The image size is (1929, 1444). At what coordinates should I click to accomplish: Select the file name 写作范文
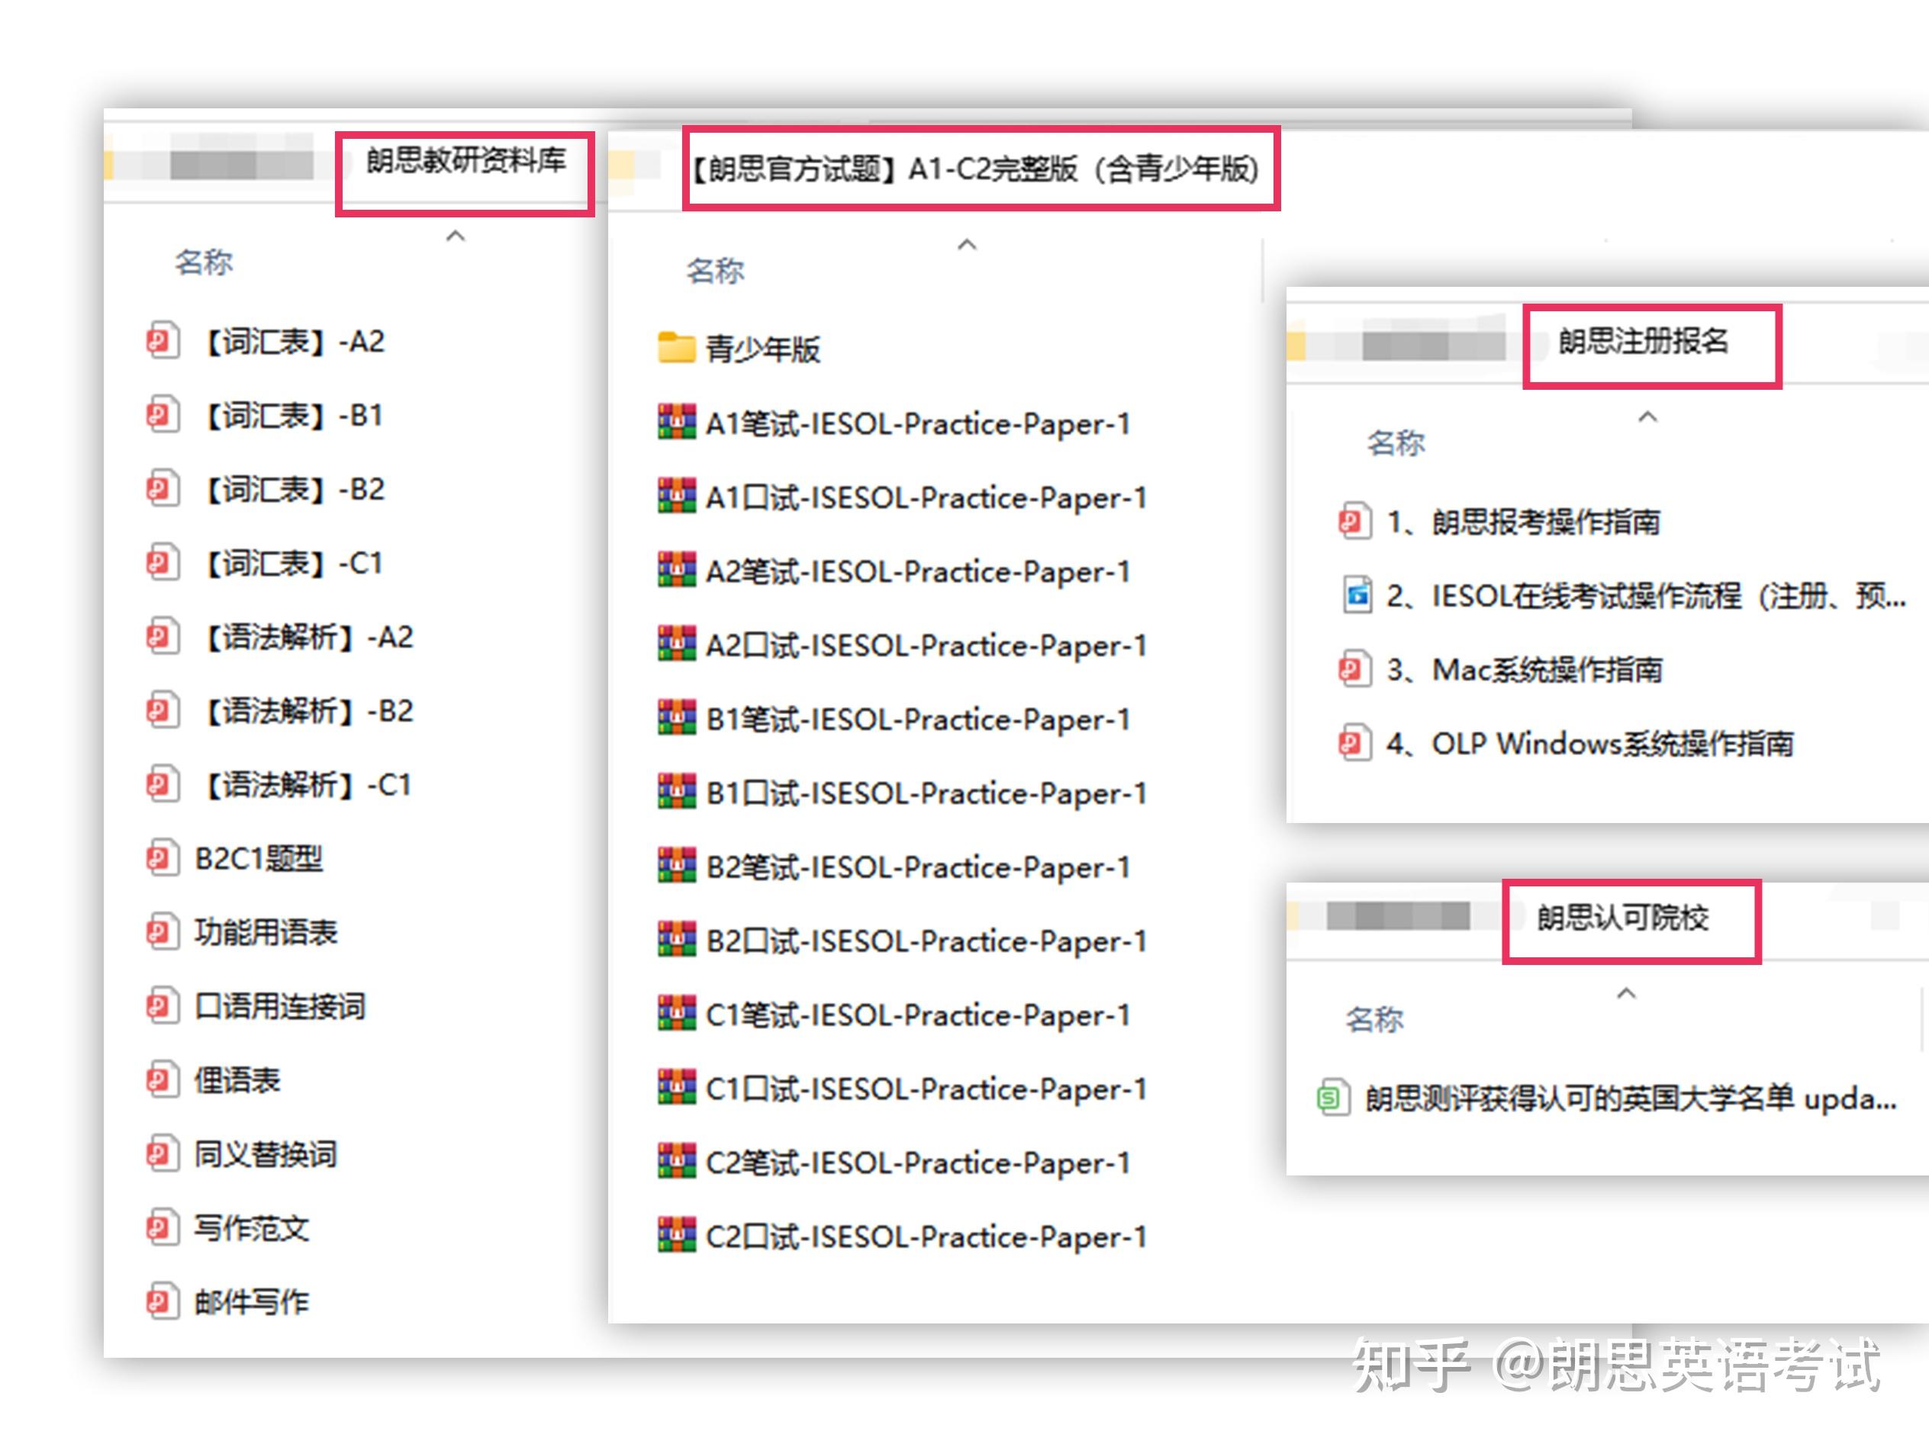(251, 1229)
